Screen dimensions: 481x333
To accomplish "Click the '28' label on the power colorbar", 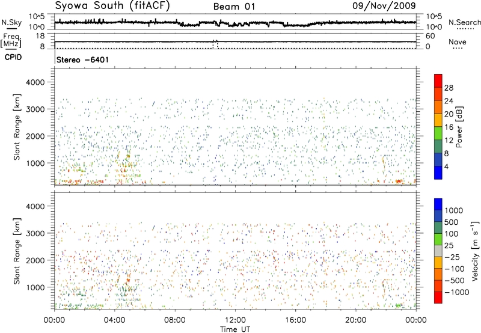I will click(x=449, y=88).
